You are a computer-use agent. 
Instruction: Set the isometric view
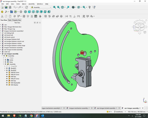(x=25, y=12)
